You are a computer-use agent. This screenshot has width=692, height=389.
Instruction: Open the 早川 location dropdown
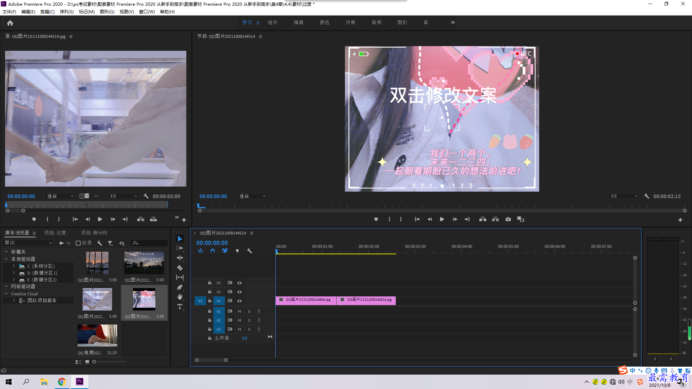pyautogui.click(x=28, y=243)
